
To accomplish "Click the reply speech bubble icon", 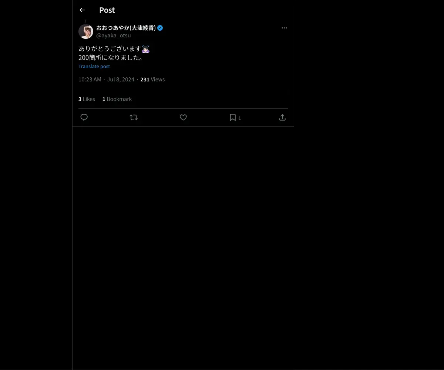I will (x=84, y=117).
